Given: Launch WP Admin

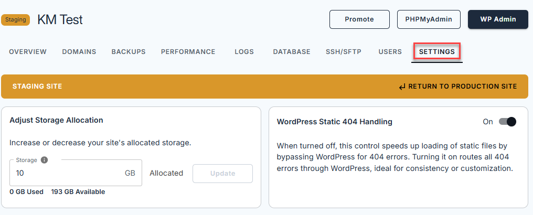Looking at the screenshot, I should pyautogui.click(x=498, y=19).
